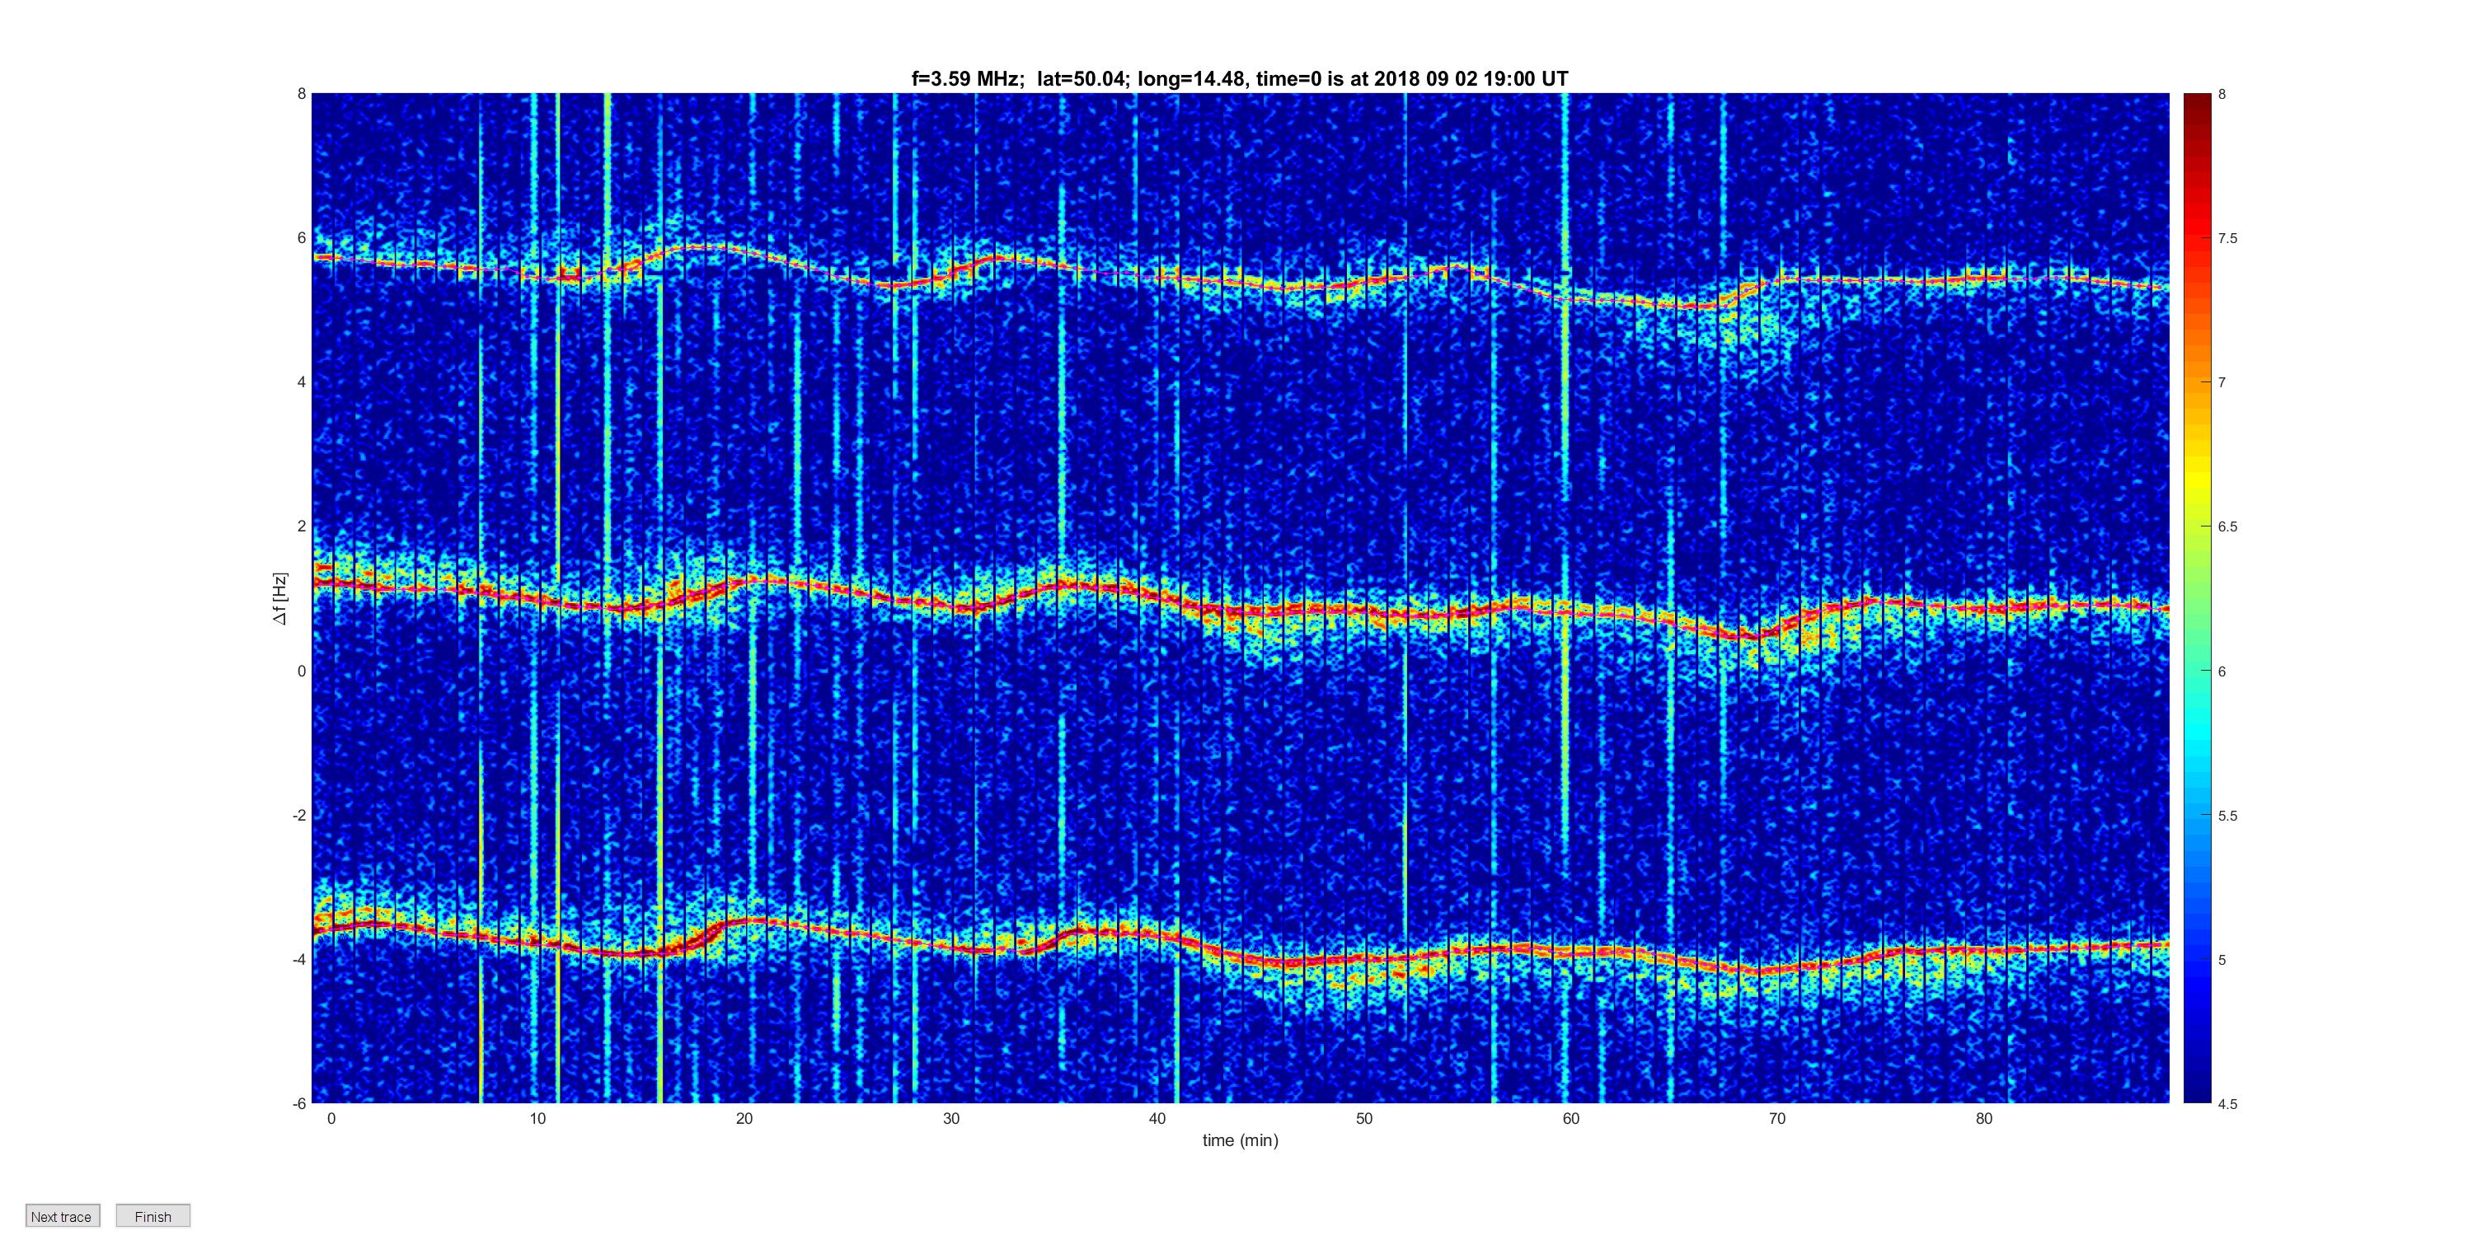Click colorbar tick label 5.5
This screenshot has height=1240, width=2473.
[2227, 816]
